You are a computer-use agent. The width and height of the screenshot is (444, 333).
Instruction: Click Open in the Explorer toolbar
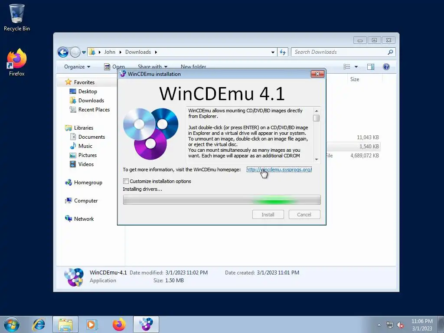click(114, 67)
